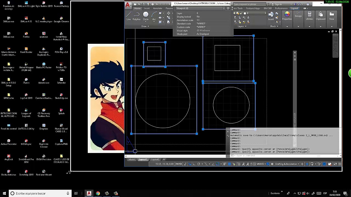The height and width of the screenshot is (197, 351).
Task: Open the View panel
Action: [332, 16]
